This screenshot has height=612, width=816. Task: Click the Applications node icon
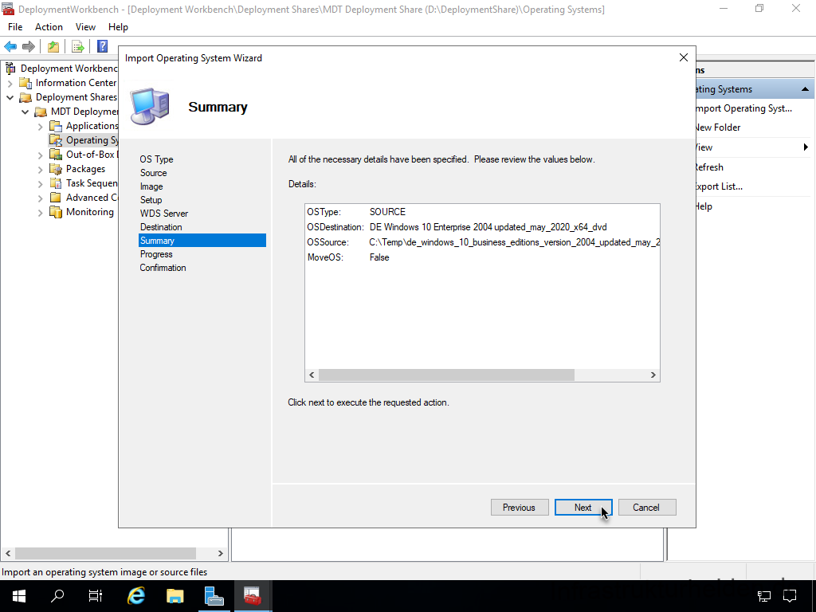tap(55, 126)
